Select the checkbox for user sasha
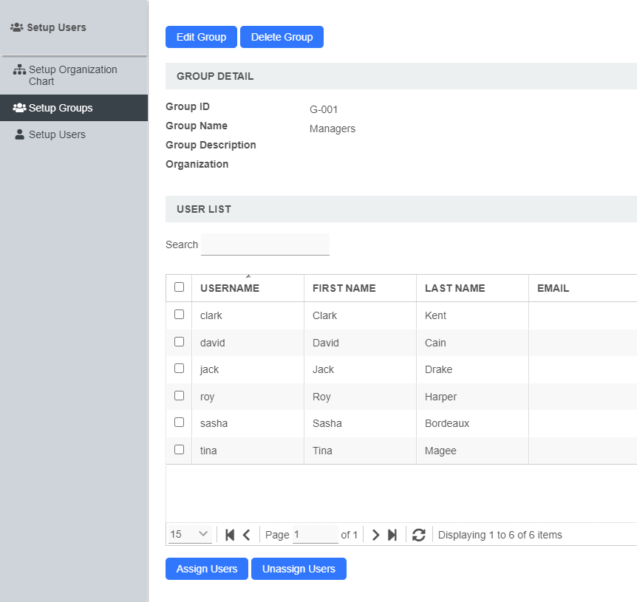This screenshot has width=637, height=602. [x=179, y=423]
